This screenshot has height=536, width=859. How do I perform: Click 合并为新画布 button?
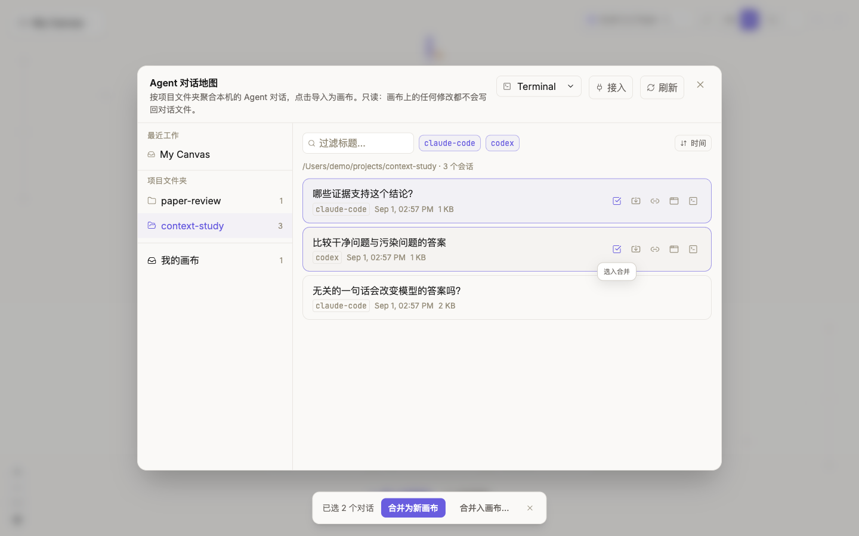pyautogui.click(x=413, y=508)
